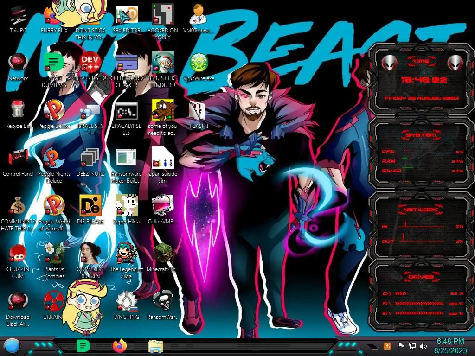Open the Action Center flag tray icon

coord(401,346)
